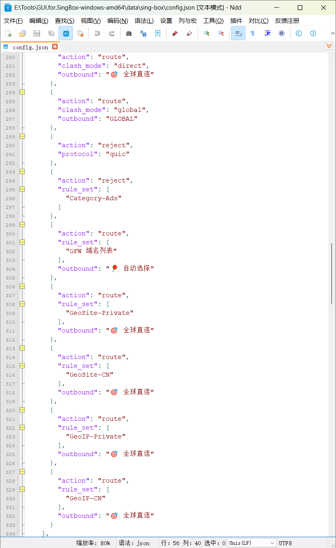This screenshot has height=548, width=336.
Task: Click line number 300 in the margin
Action: pos(10,234)
